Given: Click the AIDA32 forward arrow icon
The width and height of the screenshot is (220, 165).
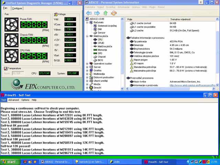Looking at the screenshot, I should coord(97,13).
